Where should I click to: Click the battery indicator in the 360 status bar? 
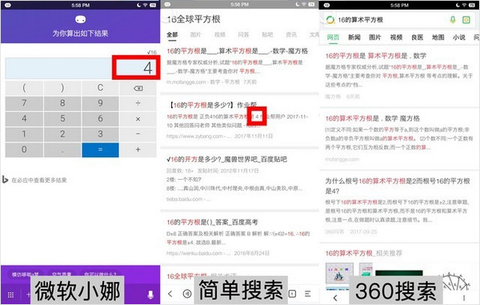pos(472,5)
